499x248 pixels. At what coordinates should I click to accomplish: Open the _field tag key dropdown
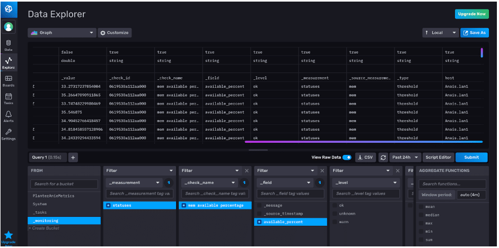pos(285,182)
